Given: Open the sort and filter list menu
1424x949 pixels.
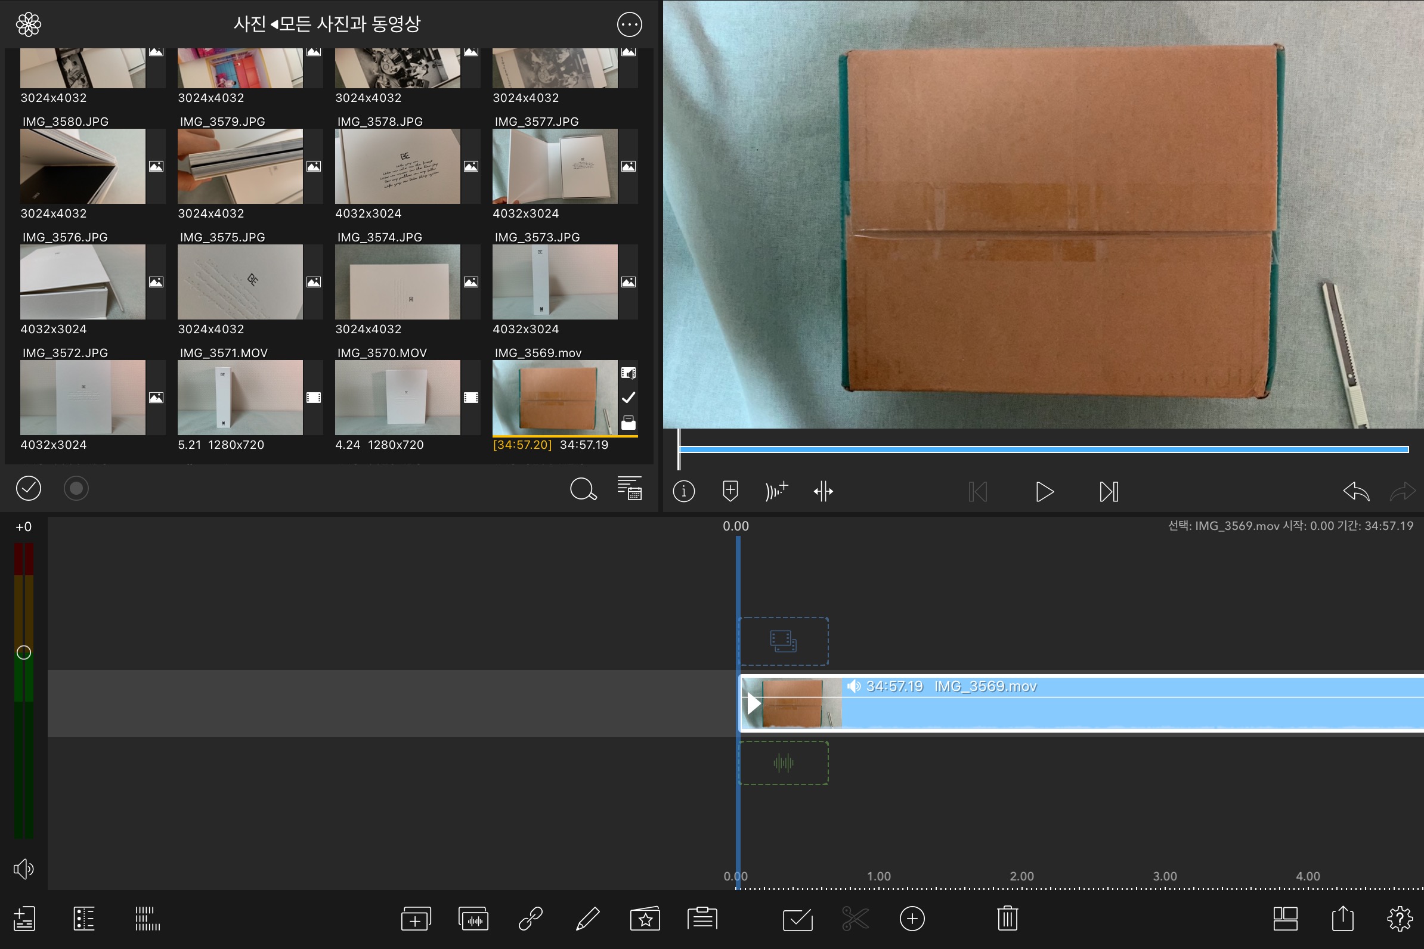Looking at the screenshot, I should click(x=629, y=488).
